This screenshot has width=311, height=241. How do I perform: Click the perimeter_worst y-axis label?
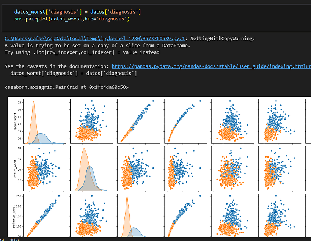(14, 217)
